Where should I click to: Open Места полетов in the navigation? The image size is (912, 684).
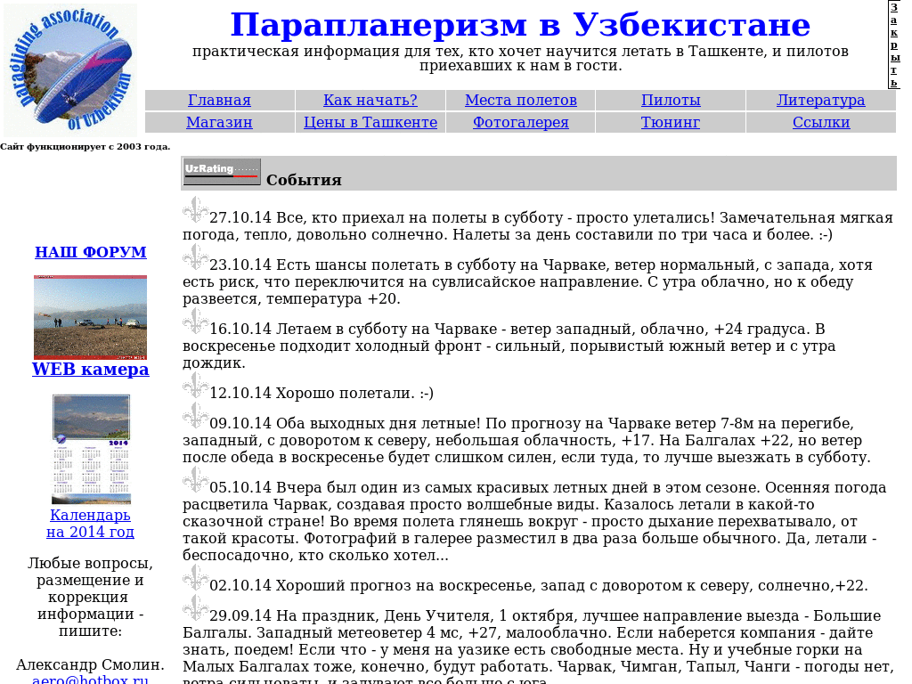click(x=521, y=100)
